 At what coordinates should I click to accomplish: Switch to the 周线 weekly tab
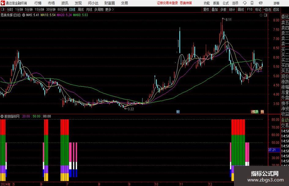pyautogui.click(x=81, y=9)
